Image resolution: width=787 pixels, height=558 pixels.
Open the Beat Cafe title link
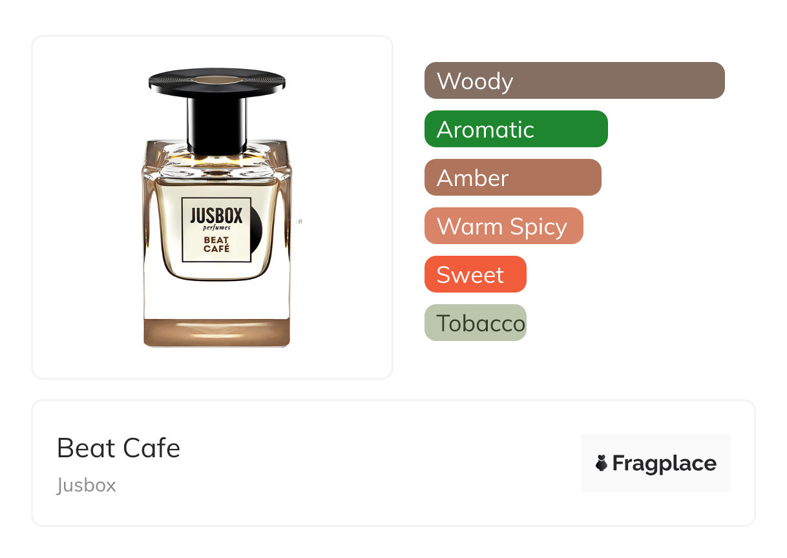[119, 448]
